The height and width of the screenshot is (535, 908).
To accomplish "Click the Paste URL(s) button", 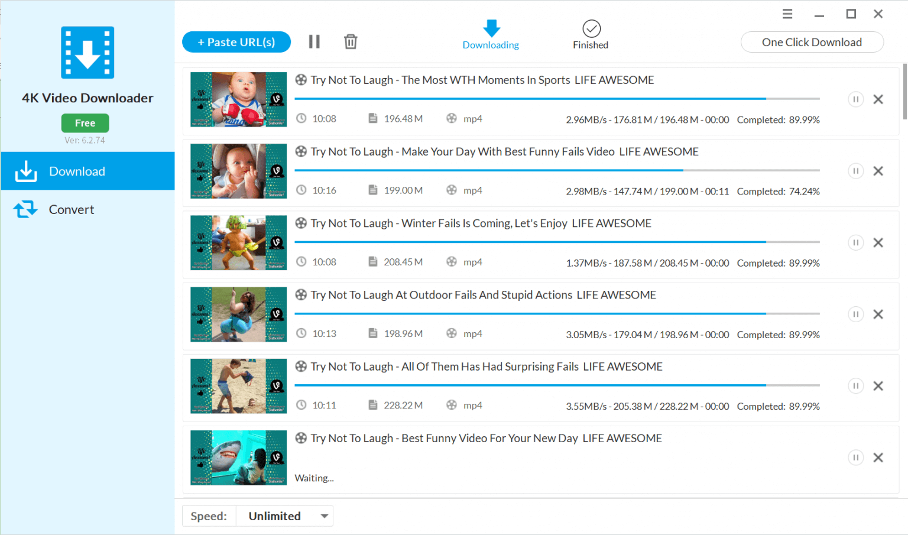I will 236,41.
